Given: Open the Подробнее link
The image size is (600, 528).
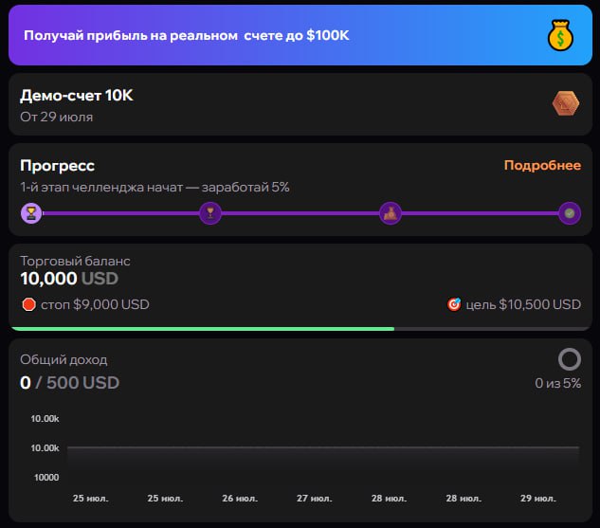Looking at the screenshot, I should 542,165.
